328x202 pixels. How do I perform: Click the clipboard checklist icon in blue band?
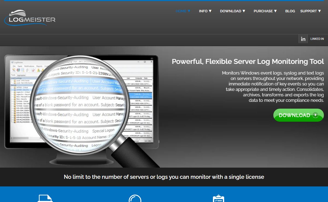[x=218, y=198]
